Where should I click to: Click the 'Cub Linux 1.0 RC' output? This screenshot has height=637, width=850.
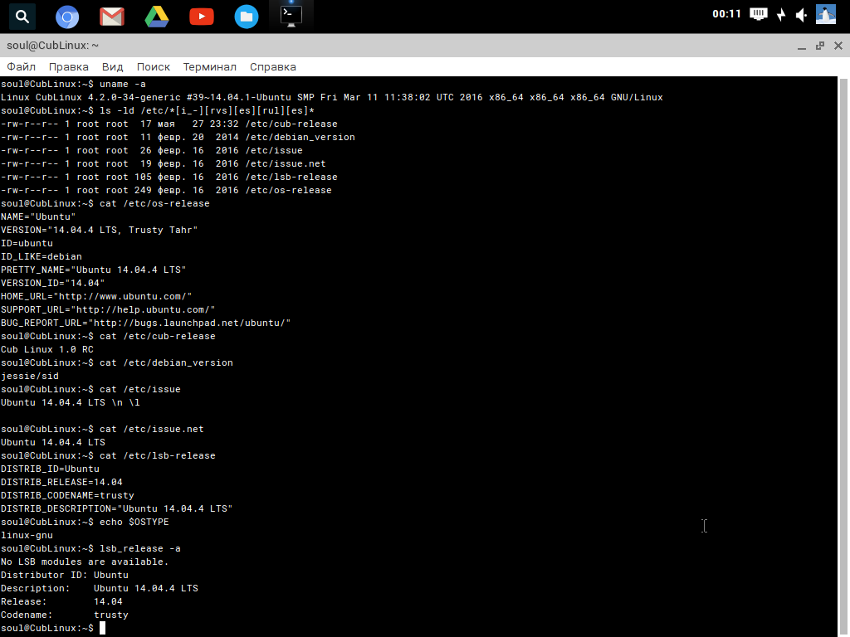pos(47,349)
